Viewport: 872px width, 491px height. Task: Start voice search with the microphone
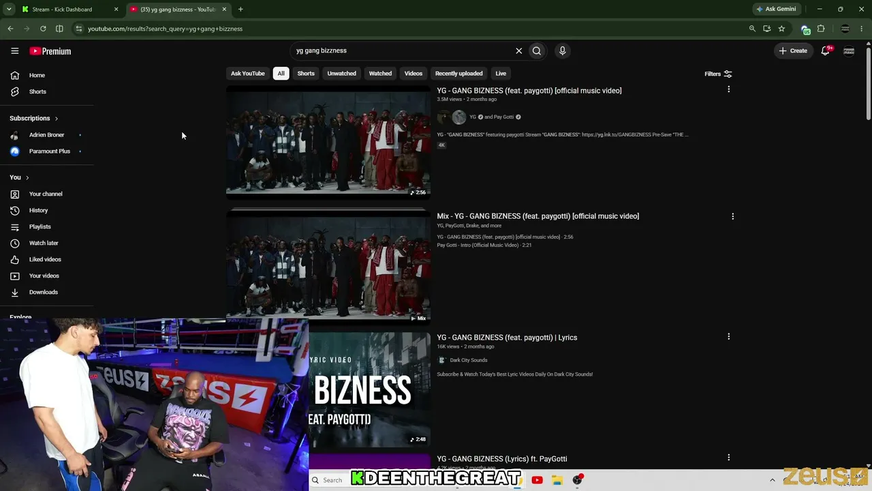pos(562,50)
